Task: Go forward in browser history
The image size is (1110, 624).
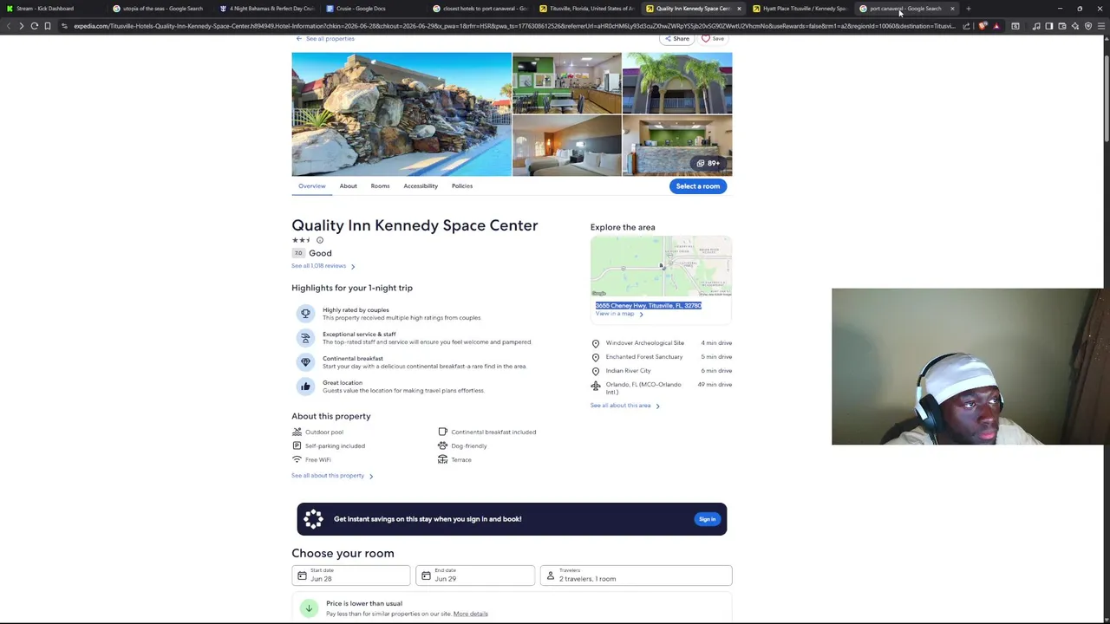Action: pos(21,26)
